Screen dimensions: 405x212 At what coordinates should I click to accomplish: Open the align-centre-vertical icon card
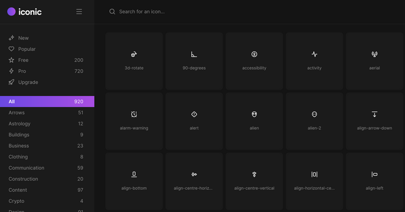[254, 181]
